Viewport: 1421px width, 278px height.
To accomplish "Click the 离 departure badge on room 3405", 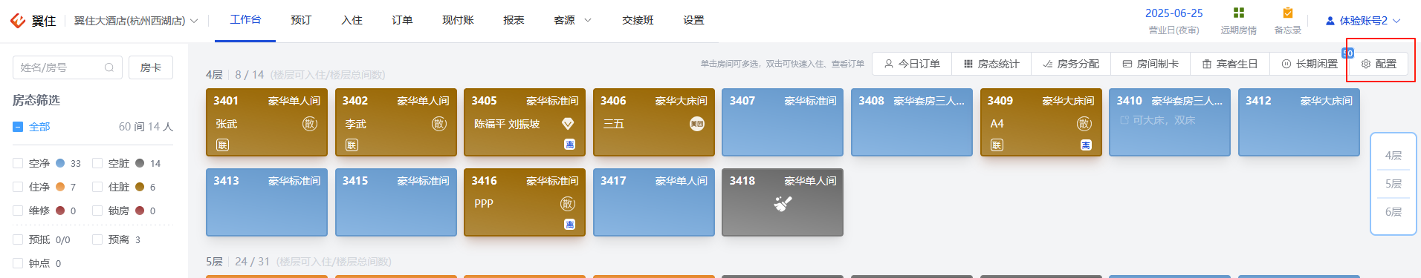I will point(569,145).
